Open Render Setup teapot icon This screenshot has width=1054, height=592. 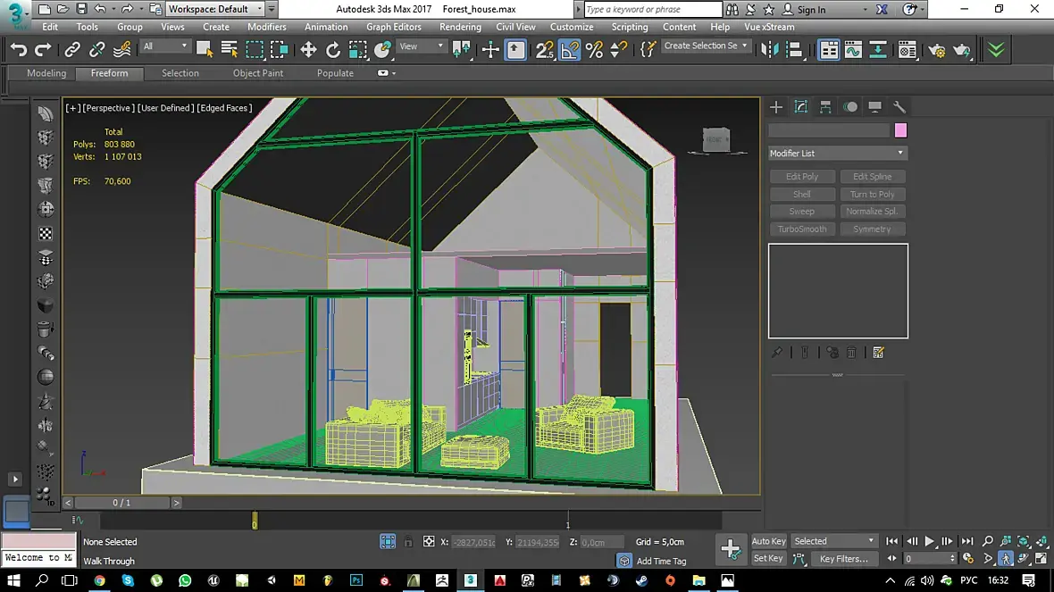(936, 50)
